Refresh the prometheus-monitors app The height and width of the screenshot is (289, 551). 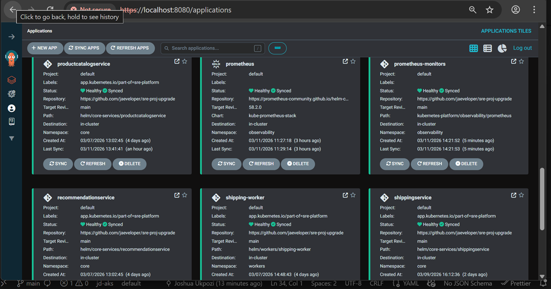429,164
